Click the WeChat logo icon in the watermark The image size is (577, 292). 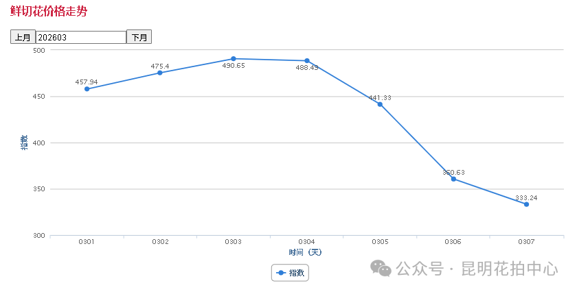point(381,269)
